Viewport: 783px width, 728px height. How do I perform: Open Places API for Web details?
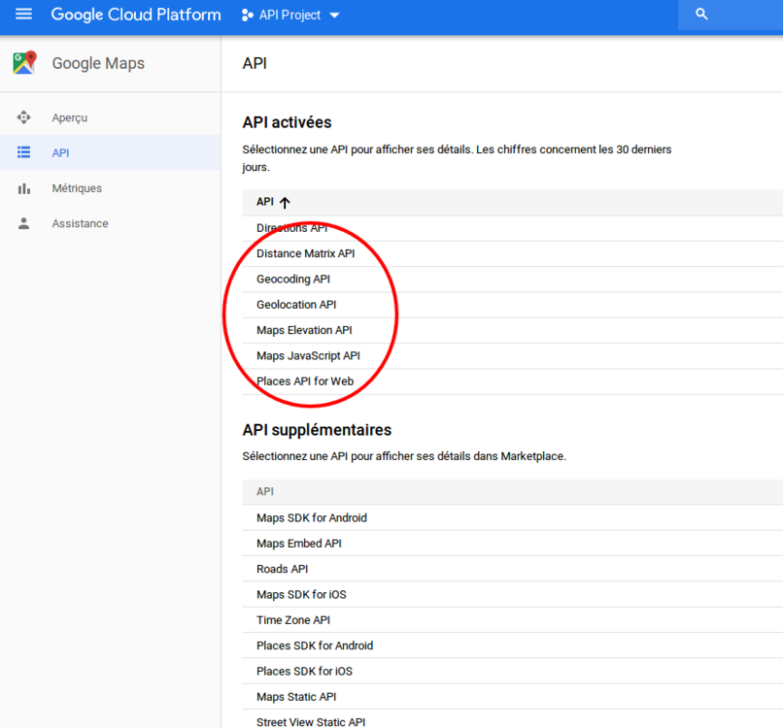click(x=304, y=381)
